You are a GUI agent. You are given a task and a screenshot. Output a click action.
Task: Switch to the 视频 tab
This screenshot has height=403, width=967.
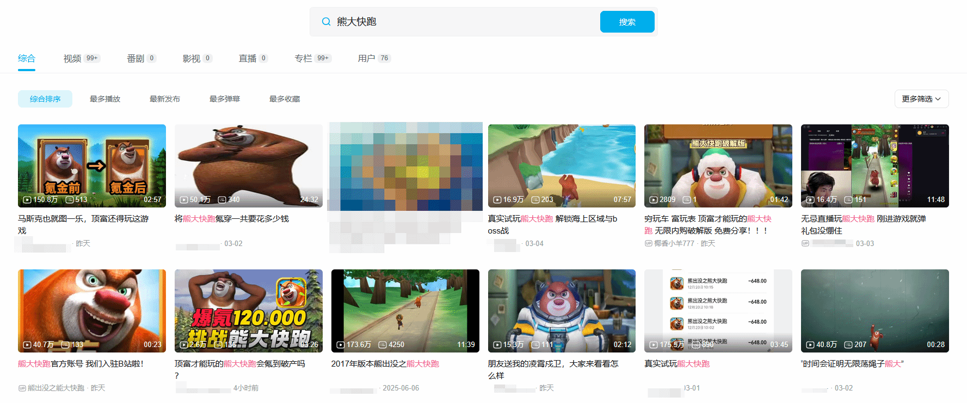[x=72, y=59]
